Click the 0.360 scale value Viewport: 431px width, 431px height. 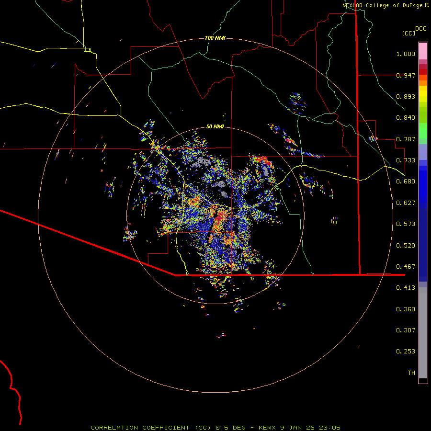(x=406, y=309)
